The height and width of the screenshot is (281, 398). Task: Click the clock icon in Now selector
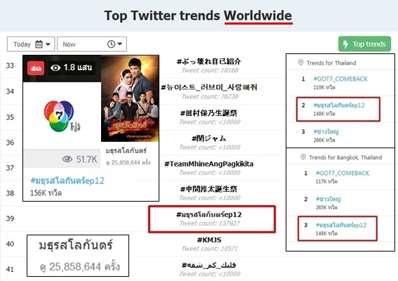[111, 44]
